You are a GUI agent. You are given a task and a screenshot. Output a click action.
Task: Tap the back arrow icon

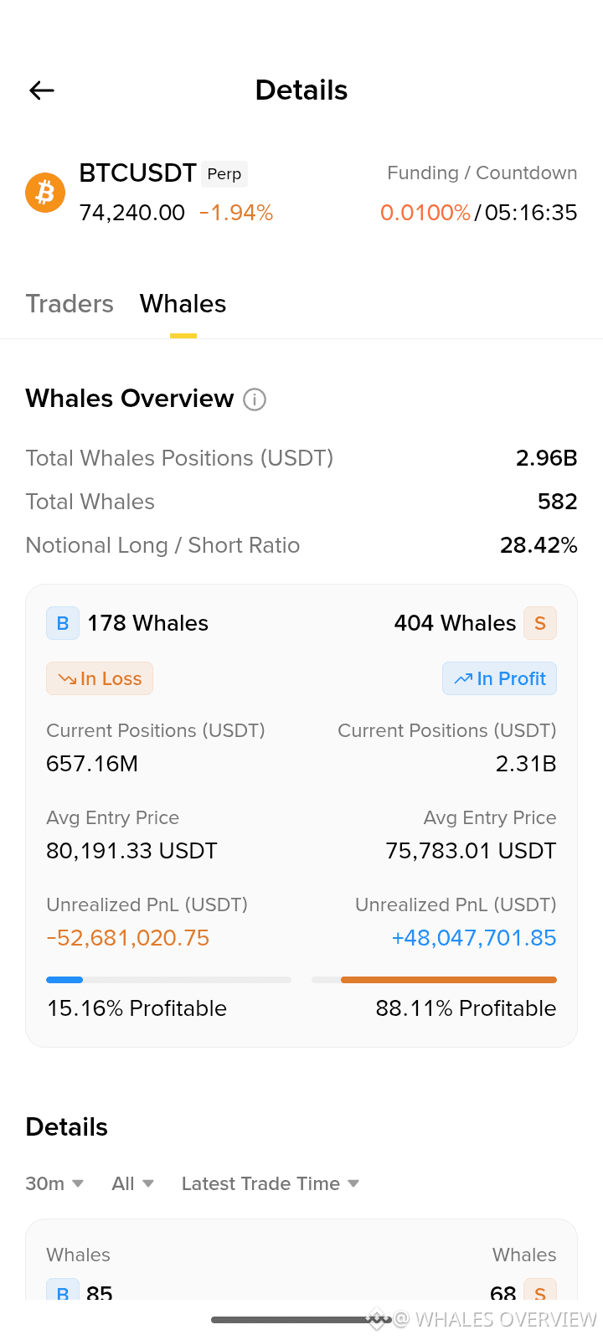pos(42,90)
